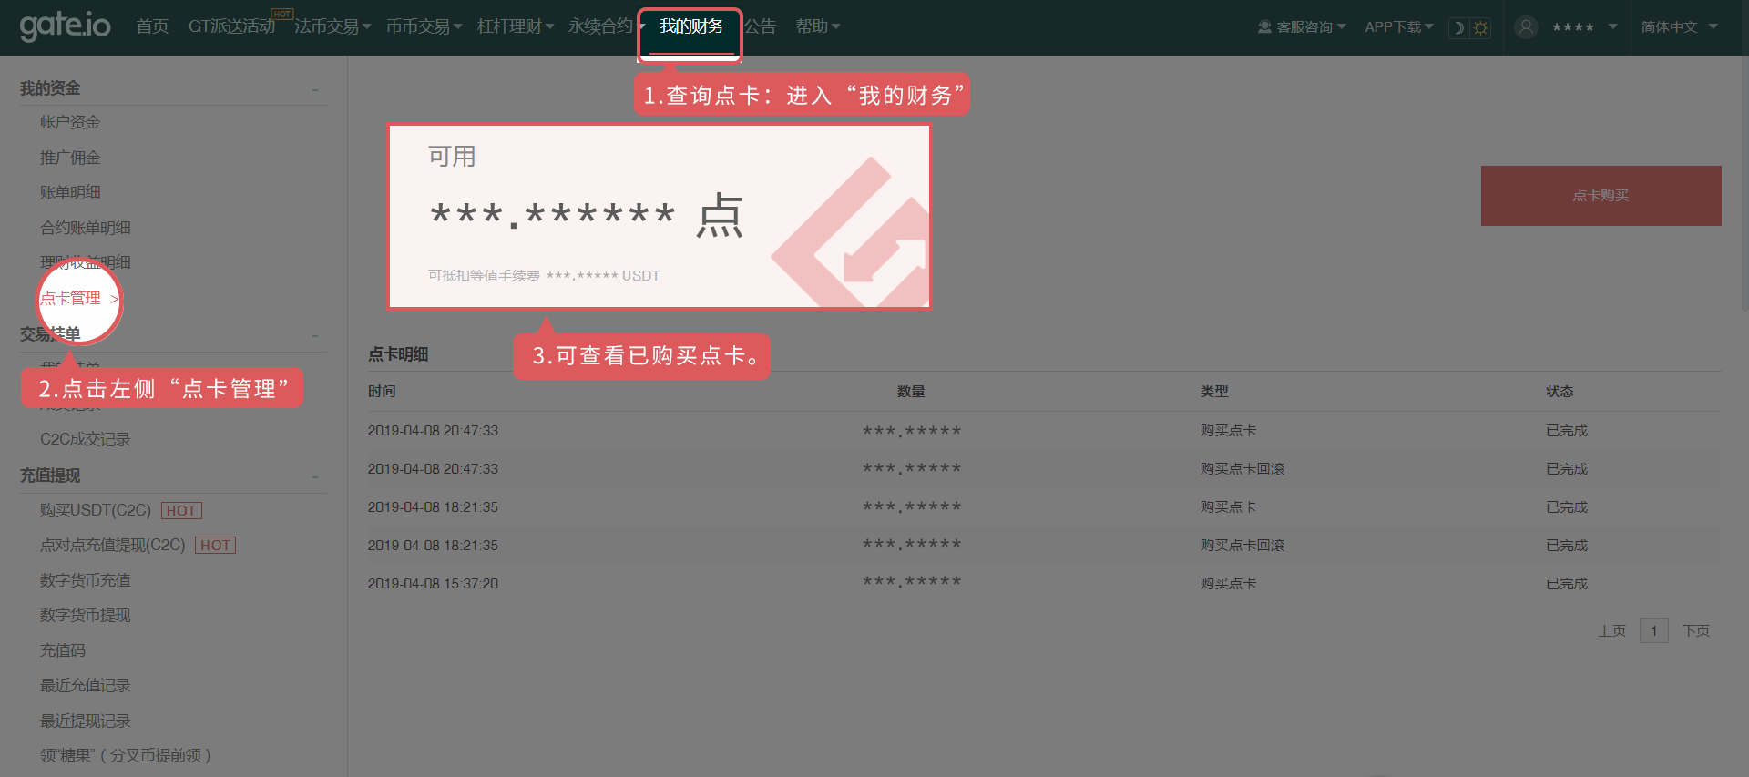This screenshot has height=777, width=1749.
Task: Click the ***.****** 点 available balance
Action: [x=587, y=215]
